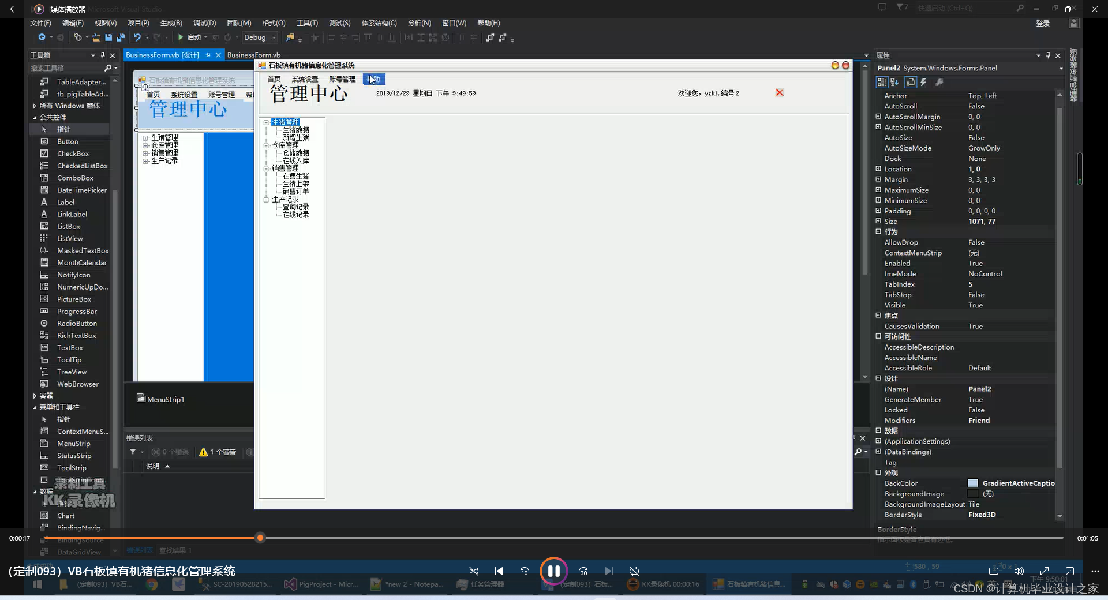This screenshot has width=1108, height=600.
Task: Click the BackColor color swatch
Action: (x=973, y=483)
